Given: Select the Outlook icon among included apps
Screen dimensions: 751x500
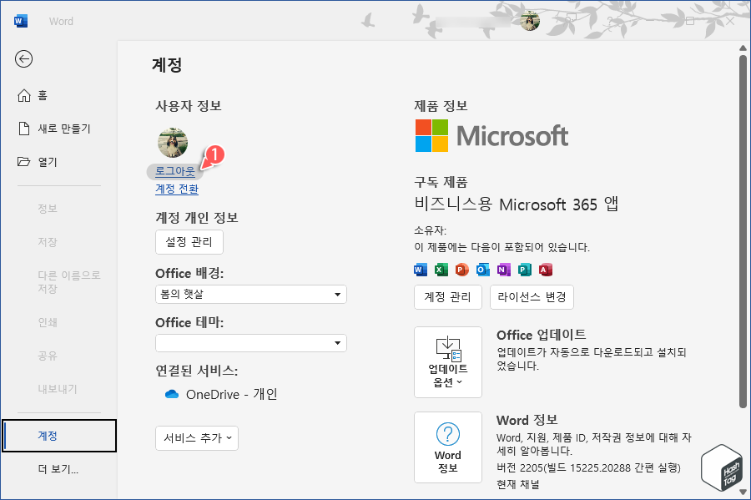Looking at the screenshot, I should tap(481, 269).
